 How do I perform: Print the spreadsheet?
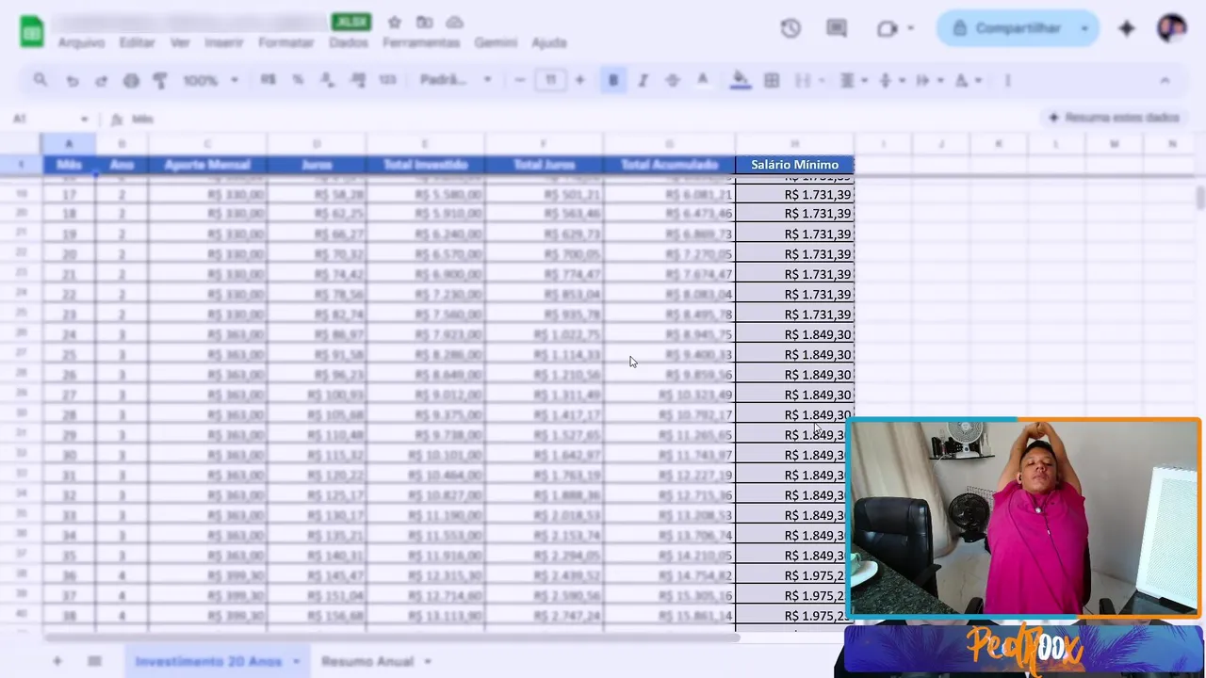[131, 81]
